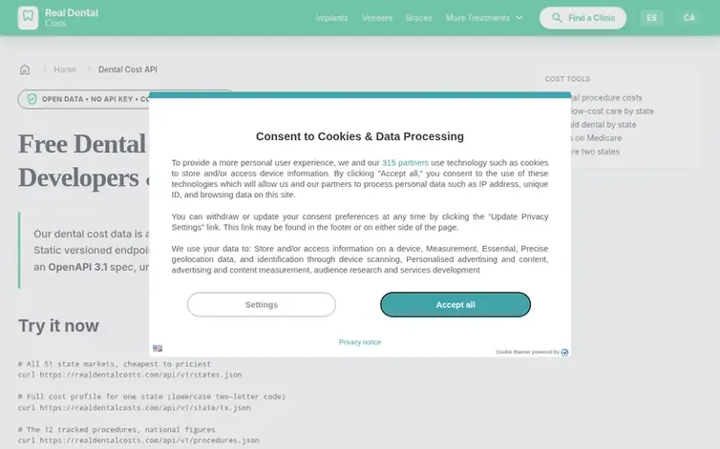Viewport: 720px width, 449px height.
Task: Open the on Medicare sidebar link
Action: click(x=597, y=137)
